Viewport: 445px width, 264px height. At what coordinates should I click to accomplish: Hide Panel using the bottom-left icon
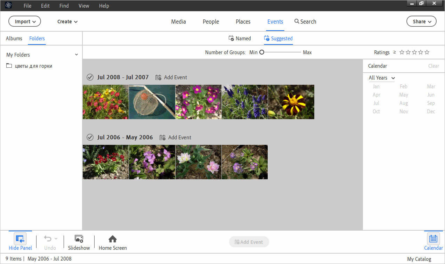[20, 239]
